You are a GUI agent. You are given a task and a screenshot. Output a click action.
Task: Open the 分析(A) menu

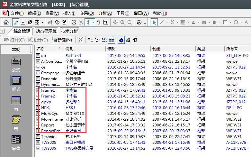105,13
